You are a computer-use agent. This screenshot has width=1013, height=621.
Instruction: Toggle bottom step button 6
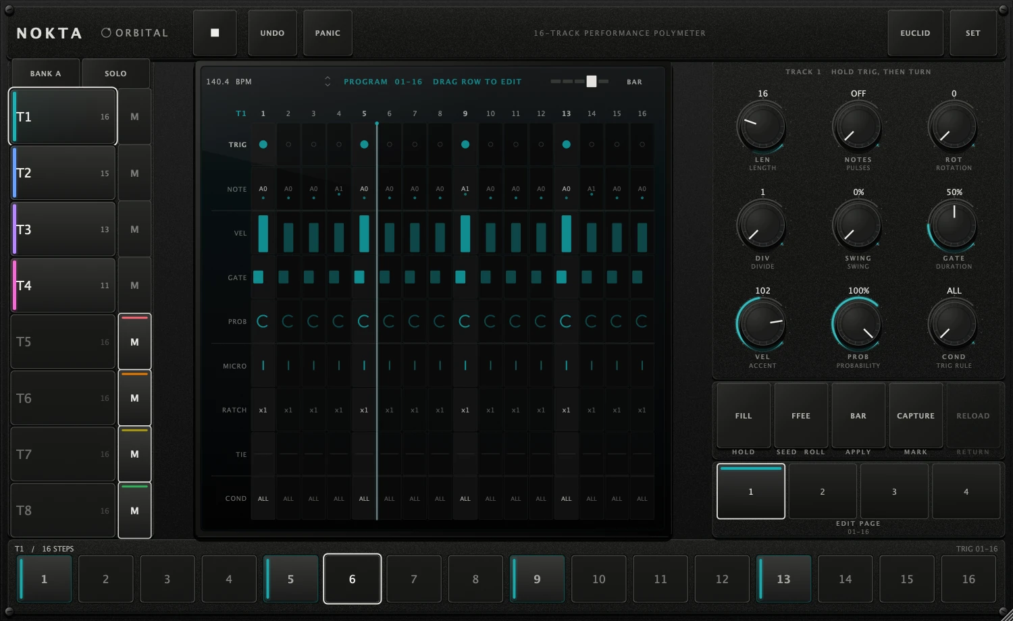pyautogui.click(x=353, y=579)
